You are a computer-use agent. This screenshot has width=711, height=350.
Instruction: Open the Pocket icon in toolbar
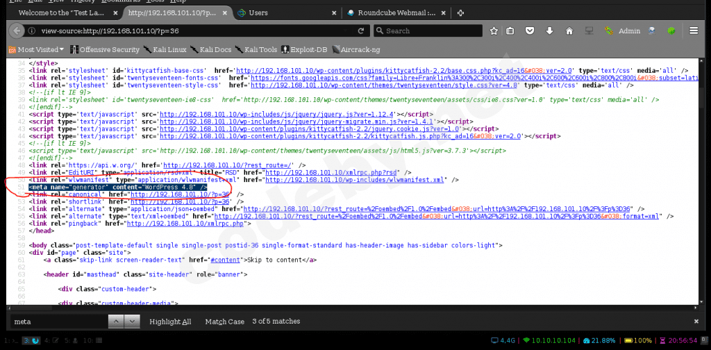(530, 31)
